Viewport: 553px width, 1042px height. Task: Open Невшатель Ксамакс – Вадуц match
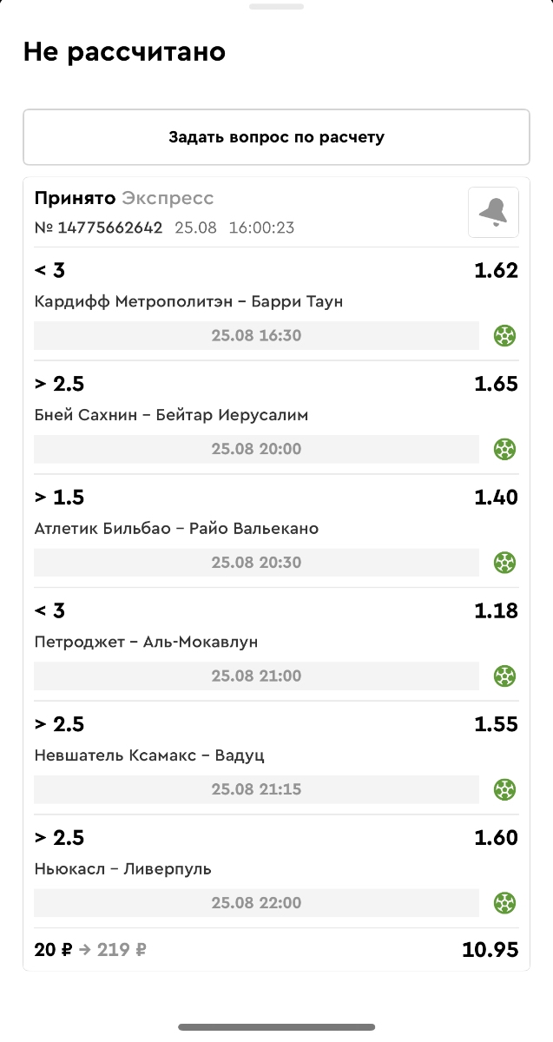149,755
